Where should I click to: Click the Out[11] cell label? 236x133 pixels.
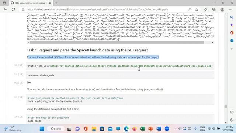(x=19, y=82)
